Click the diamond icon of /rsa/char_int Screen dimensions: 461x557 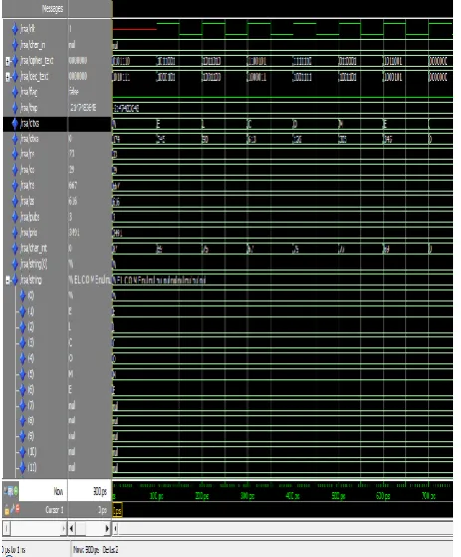[x=15, y=249]
